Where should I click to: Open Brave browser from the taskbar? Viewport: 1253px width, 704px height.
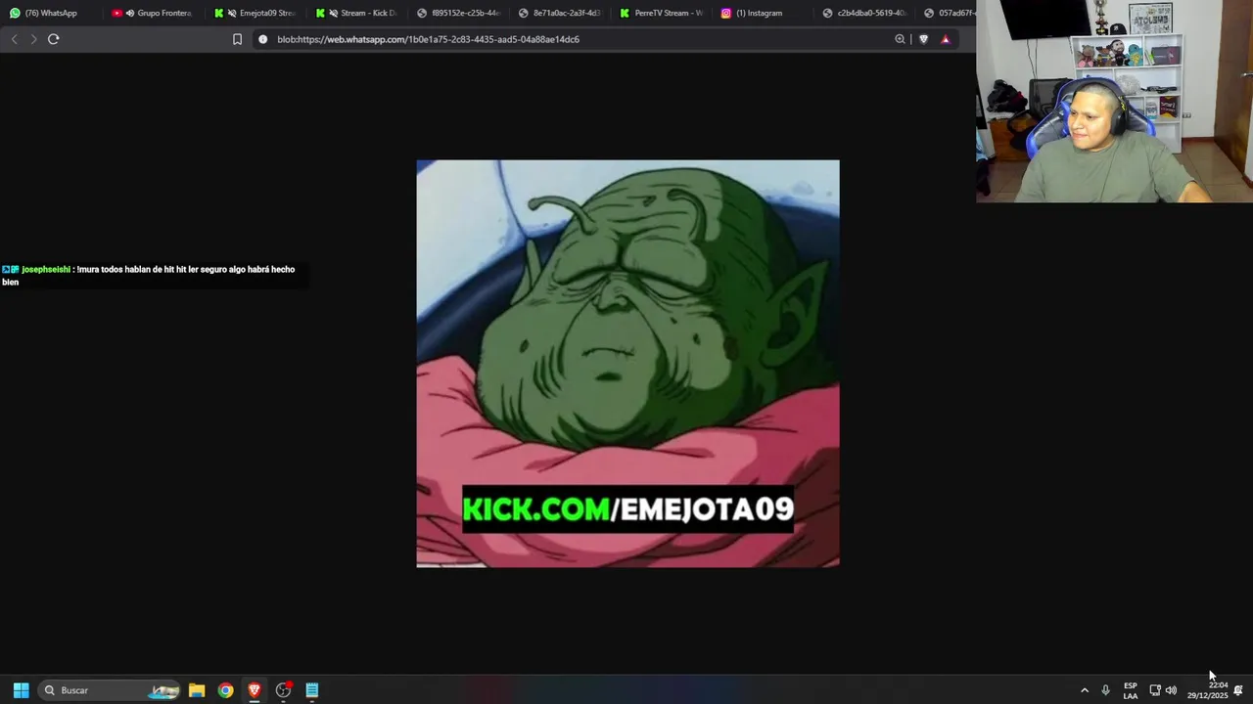255,690
